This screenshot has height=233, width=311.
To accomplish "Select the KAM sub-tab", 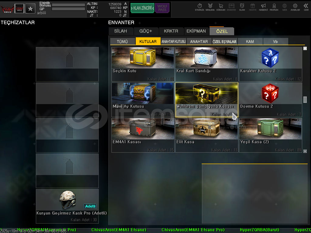I will [x=250, y=41].
